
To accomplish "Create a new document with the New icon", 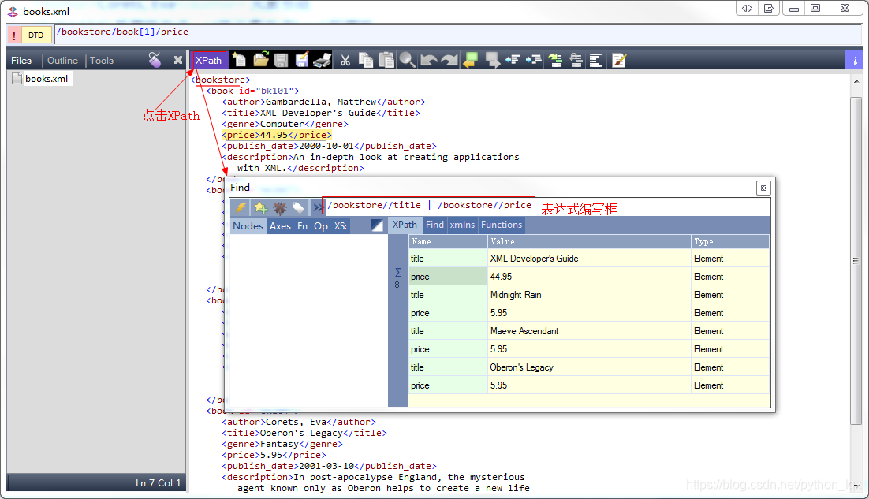I will (239, 61).
